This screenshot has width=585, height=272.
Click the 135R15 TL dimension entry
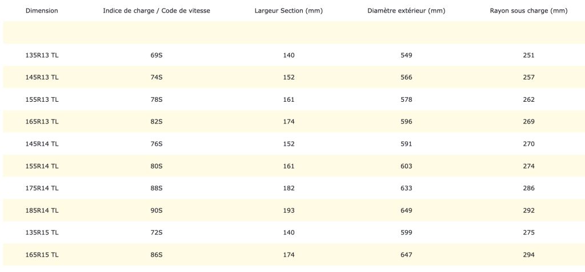point(42,233)
